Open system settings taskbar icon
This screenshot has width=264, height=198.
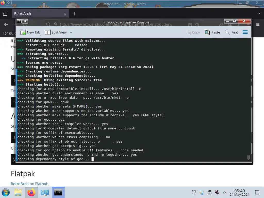[45, 192]
